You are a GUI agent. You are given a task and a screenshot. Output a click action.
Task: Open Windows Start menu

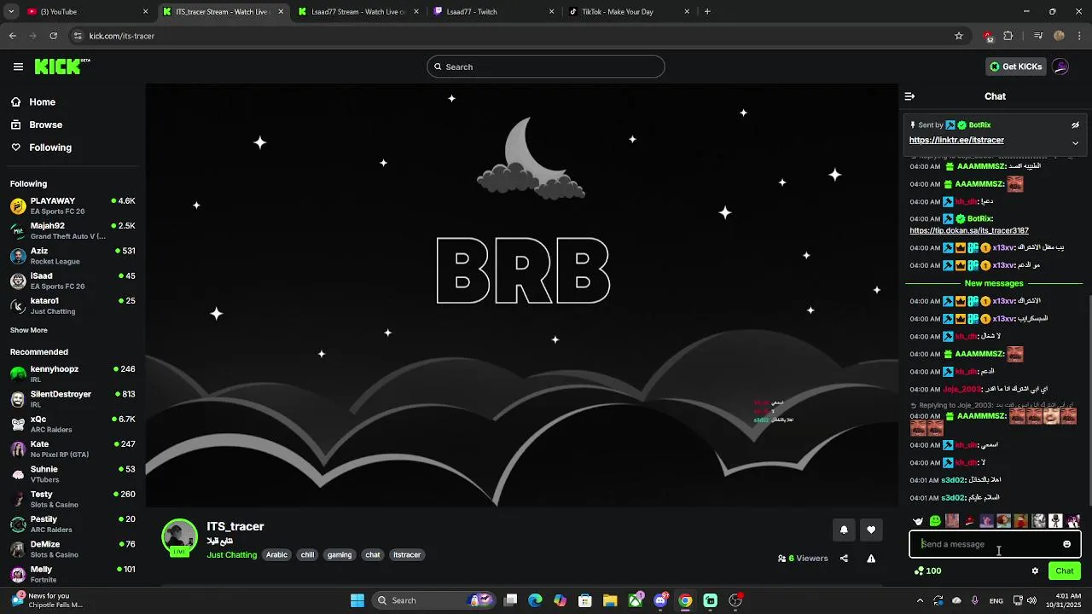pos(357,600)
